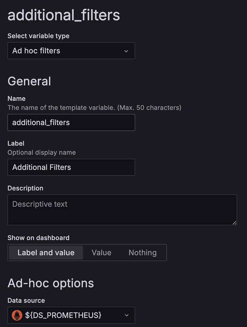Click the "Description" field label
Screen dimensions: 247x327
25,188
